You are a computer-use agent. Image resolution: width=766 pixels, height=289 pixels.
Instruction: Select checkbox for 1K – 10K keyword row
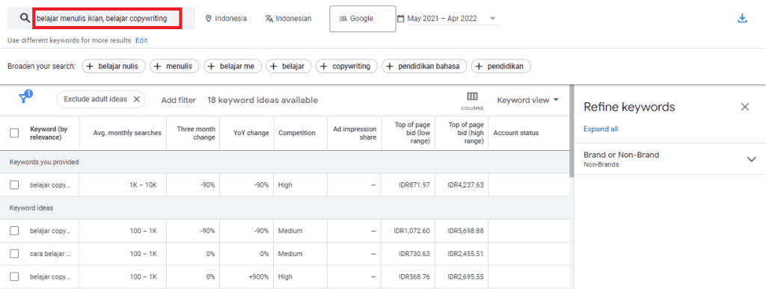click(x=14, y=185)
